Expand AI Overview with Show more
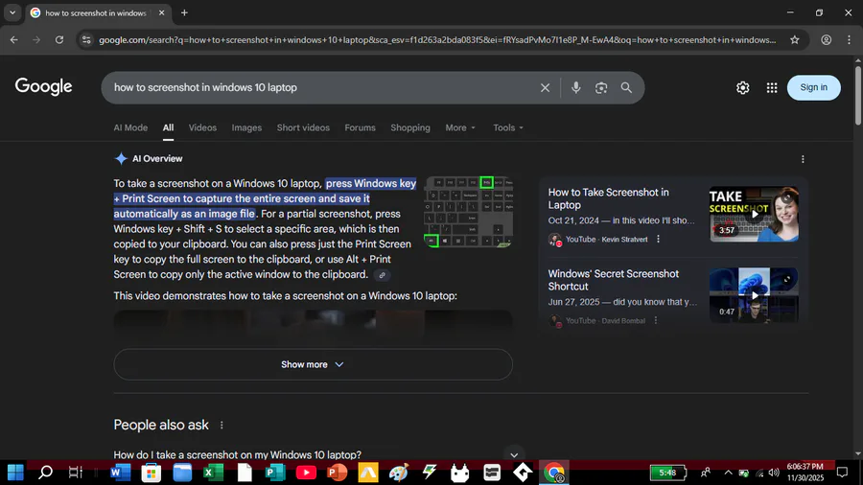 313,364
